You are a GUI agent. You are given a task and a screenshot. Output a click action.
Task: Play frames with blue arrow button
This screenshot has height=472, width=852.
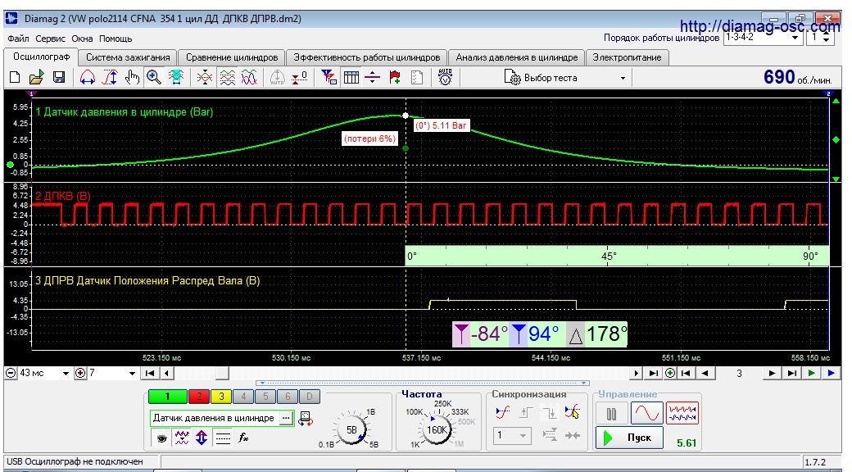coord(831,373)
